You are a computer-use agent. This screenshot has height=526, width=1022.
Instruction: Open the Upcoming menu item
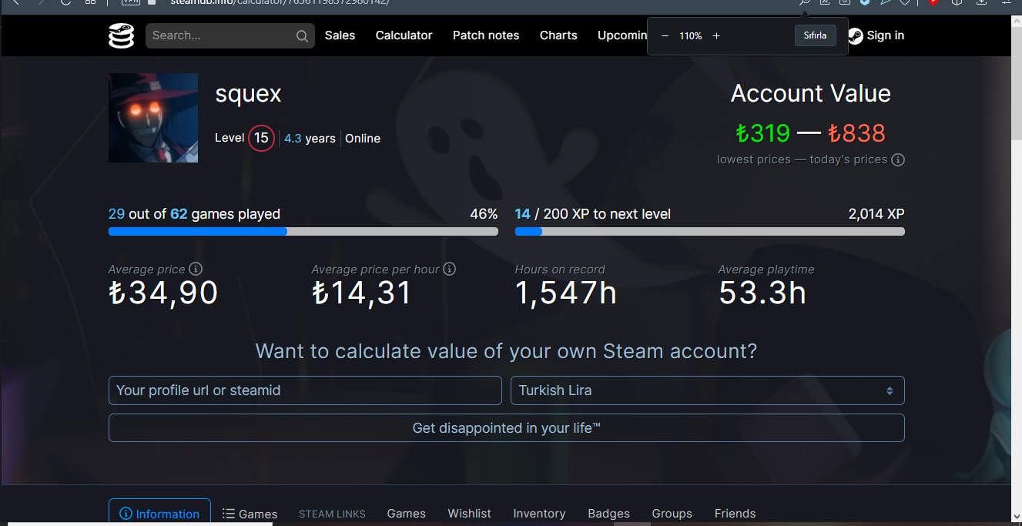pyautogui.click(x=622, y=35)
